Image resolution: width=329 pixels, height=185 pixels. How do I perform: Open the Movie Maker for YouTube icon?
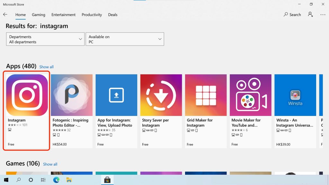250,95
